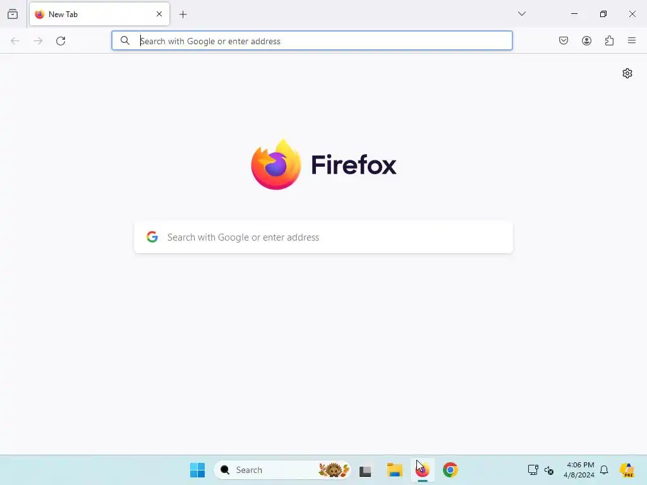Click the PRE badge icon in tray
This screenshot has height=485, width=647.
coord(627,470)
